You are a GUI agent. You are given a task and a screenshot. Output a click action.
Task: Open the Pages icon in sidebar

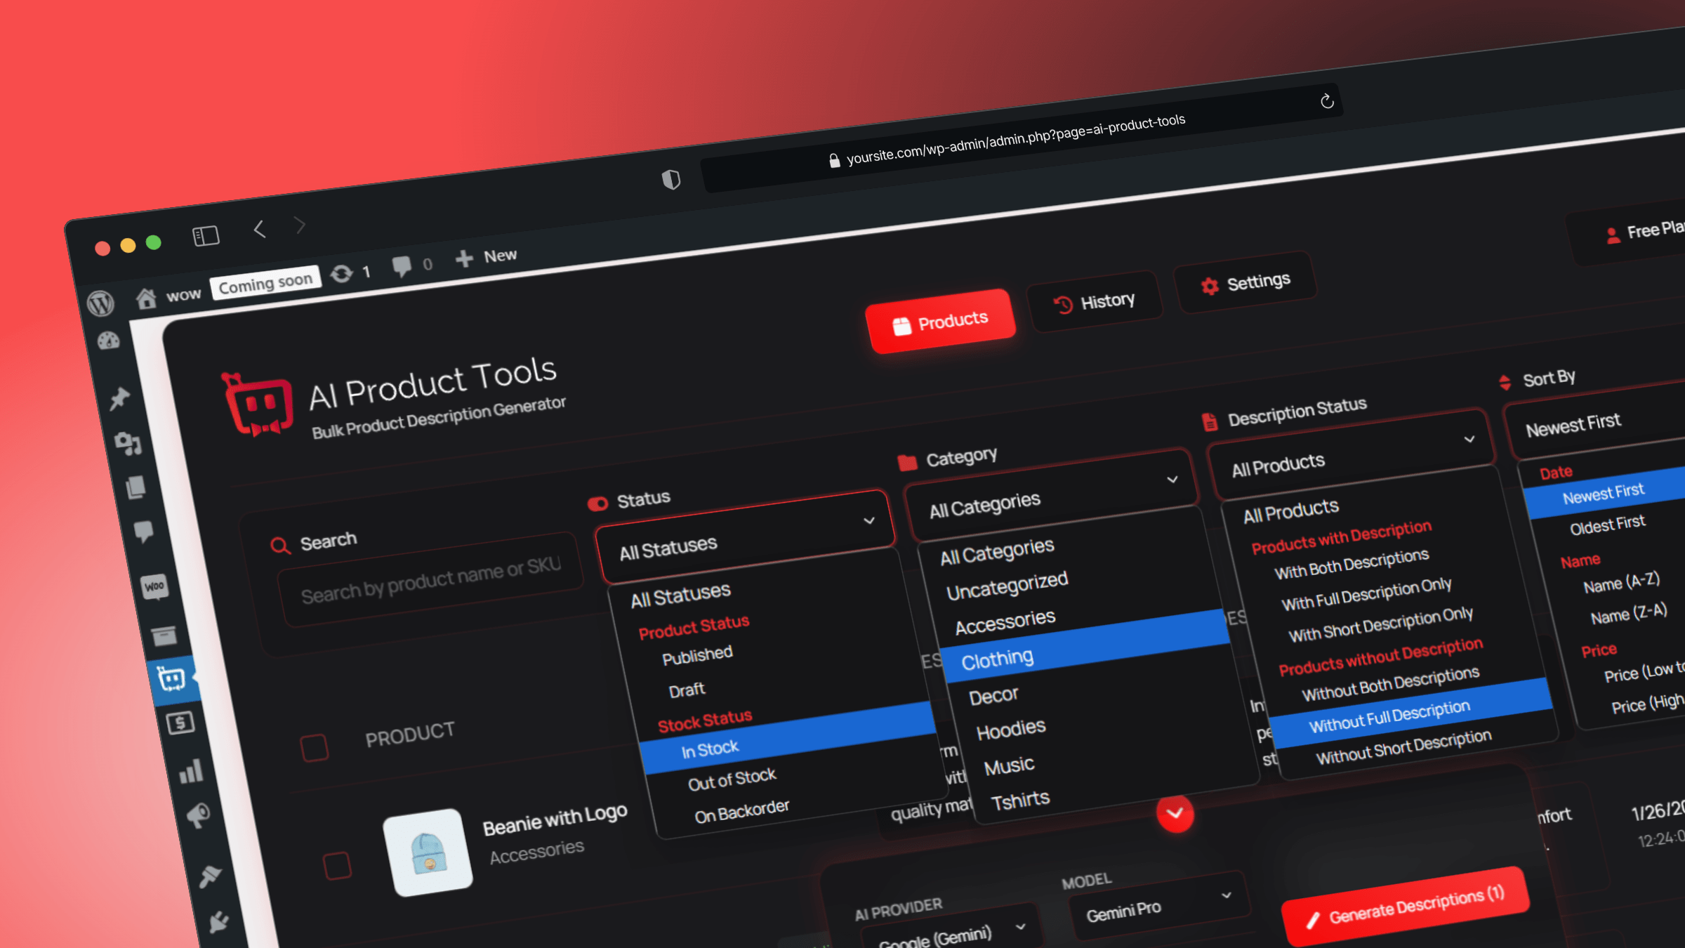tap(136, 487)
